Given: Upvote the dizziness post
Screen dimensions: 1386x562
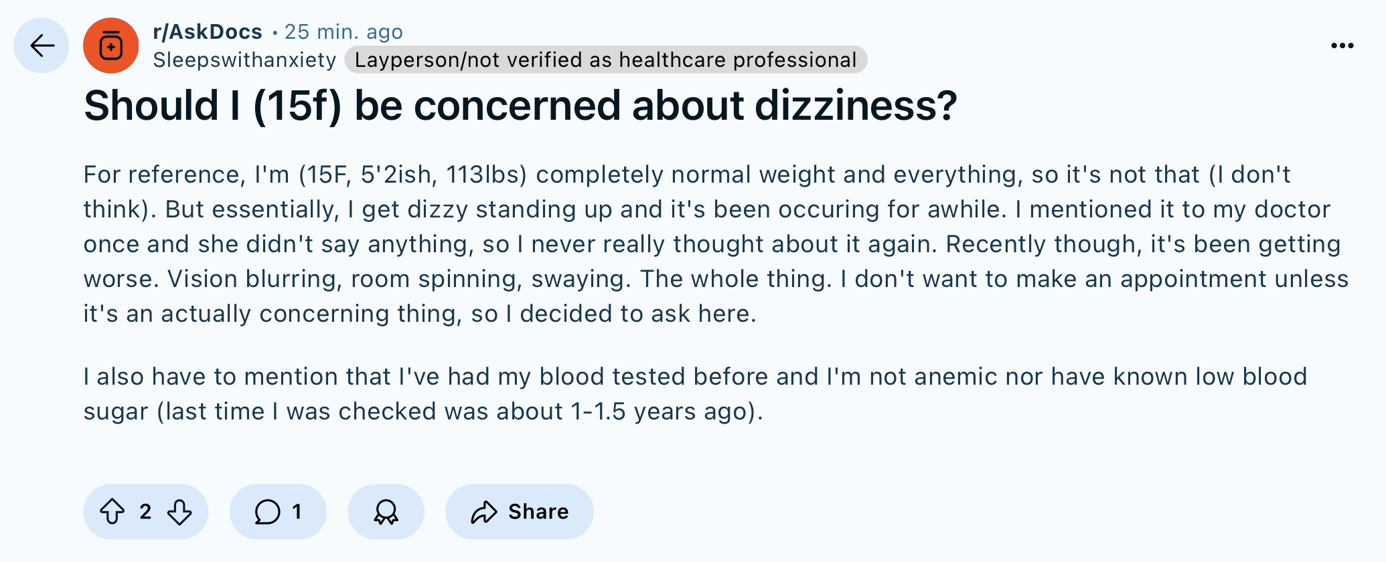Looking at the screenshot, I should pos(112,512).
